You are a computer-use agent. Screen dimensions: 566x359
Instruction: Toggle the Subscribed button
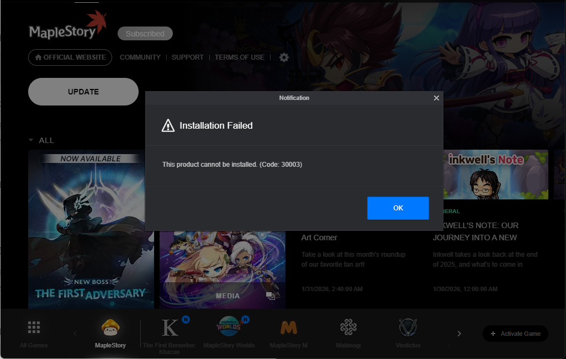(x=145, y=34)
